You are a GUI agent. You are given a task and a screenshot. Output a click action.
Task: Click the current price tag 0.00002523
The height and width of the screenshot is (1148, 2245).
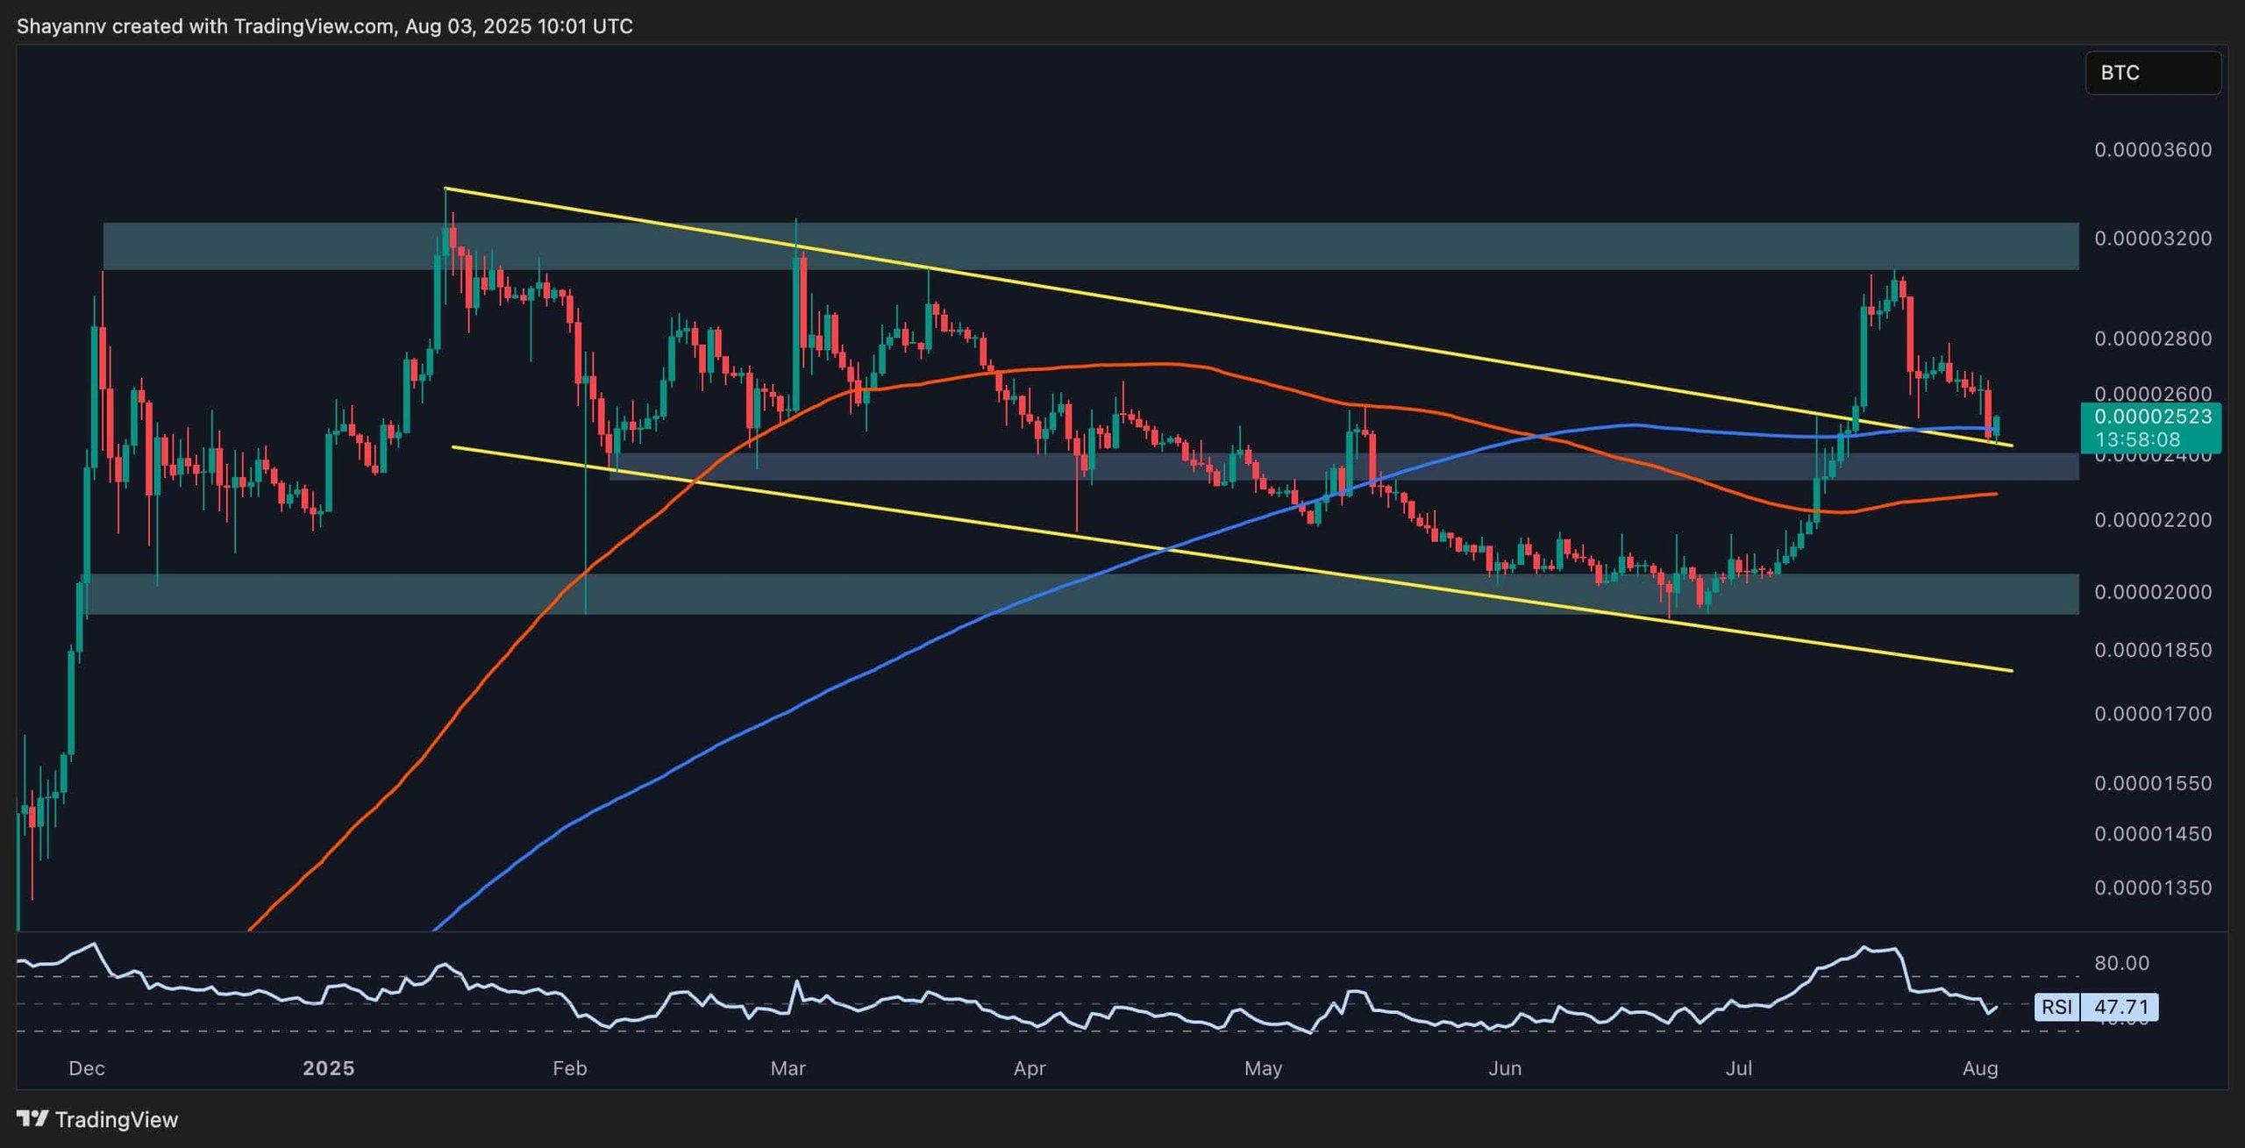(x=2152, y=416)
